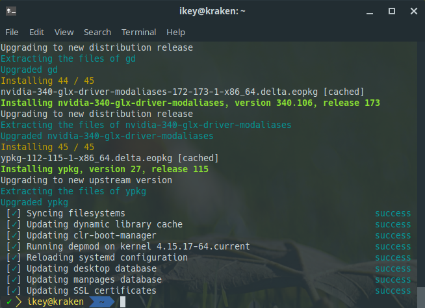
Task: Click the green checkmark prompt status icon
Action: [9, 302]
